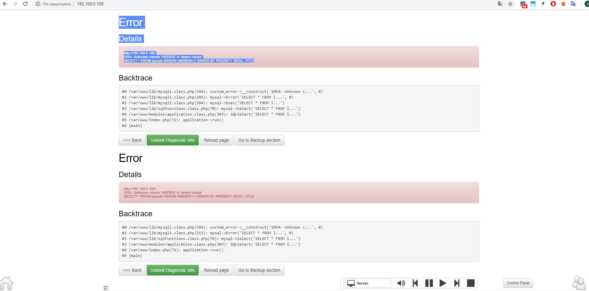The height and width of the screenshot is (291, 589).
Task: Click the '#6 {main}' backtrace line
Action: (x=132, y=126)
